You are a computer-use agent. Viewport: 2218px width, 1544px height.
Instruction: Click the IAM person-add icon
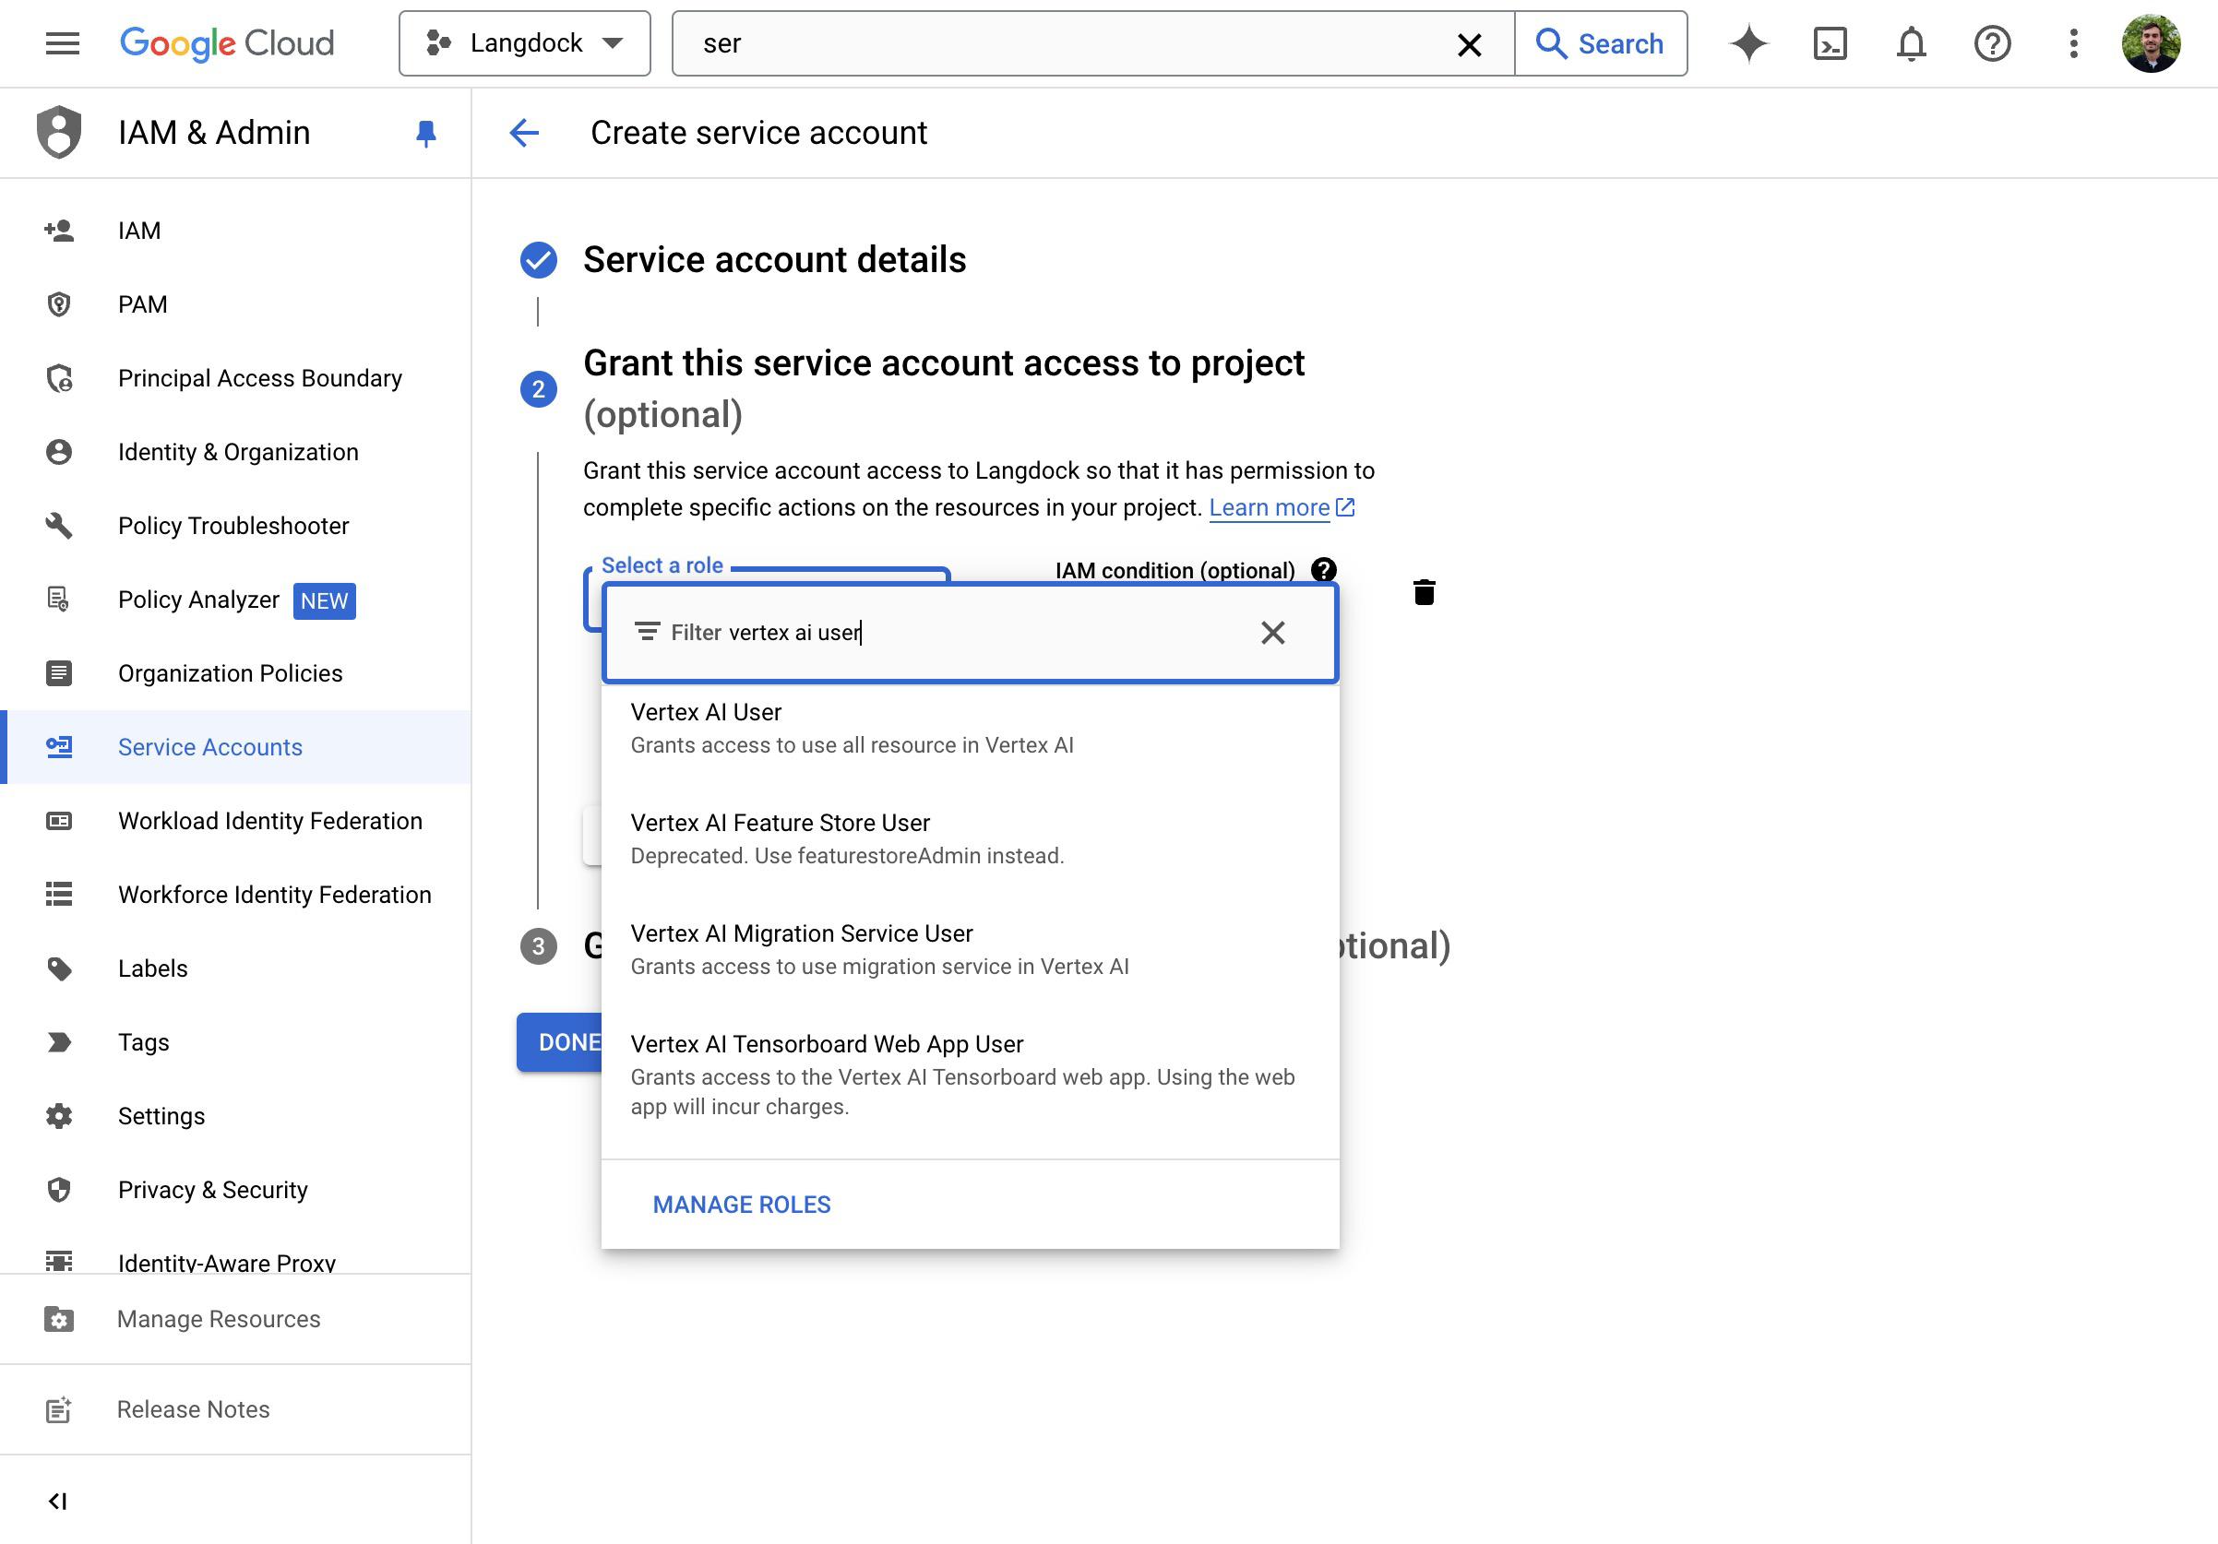(x=59, y=230)
